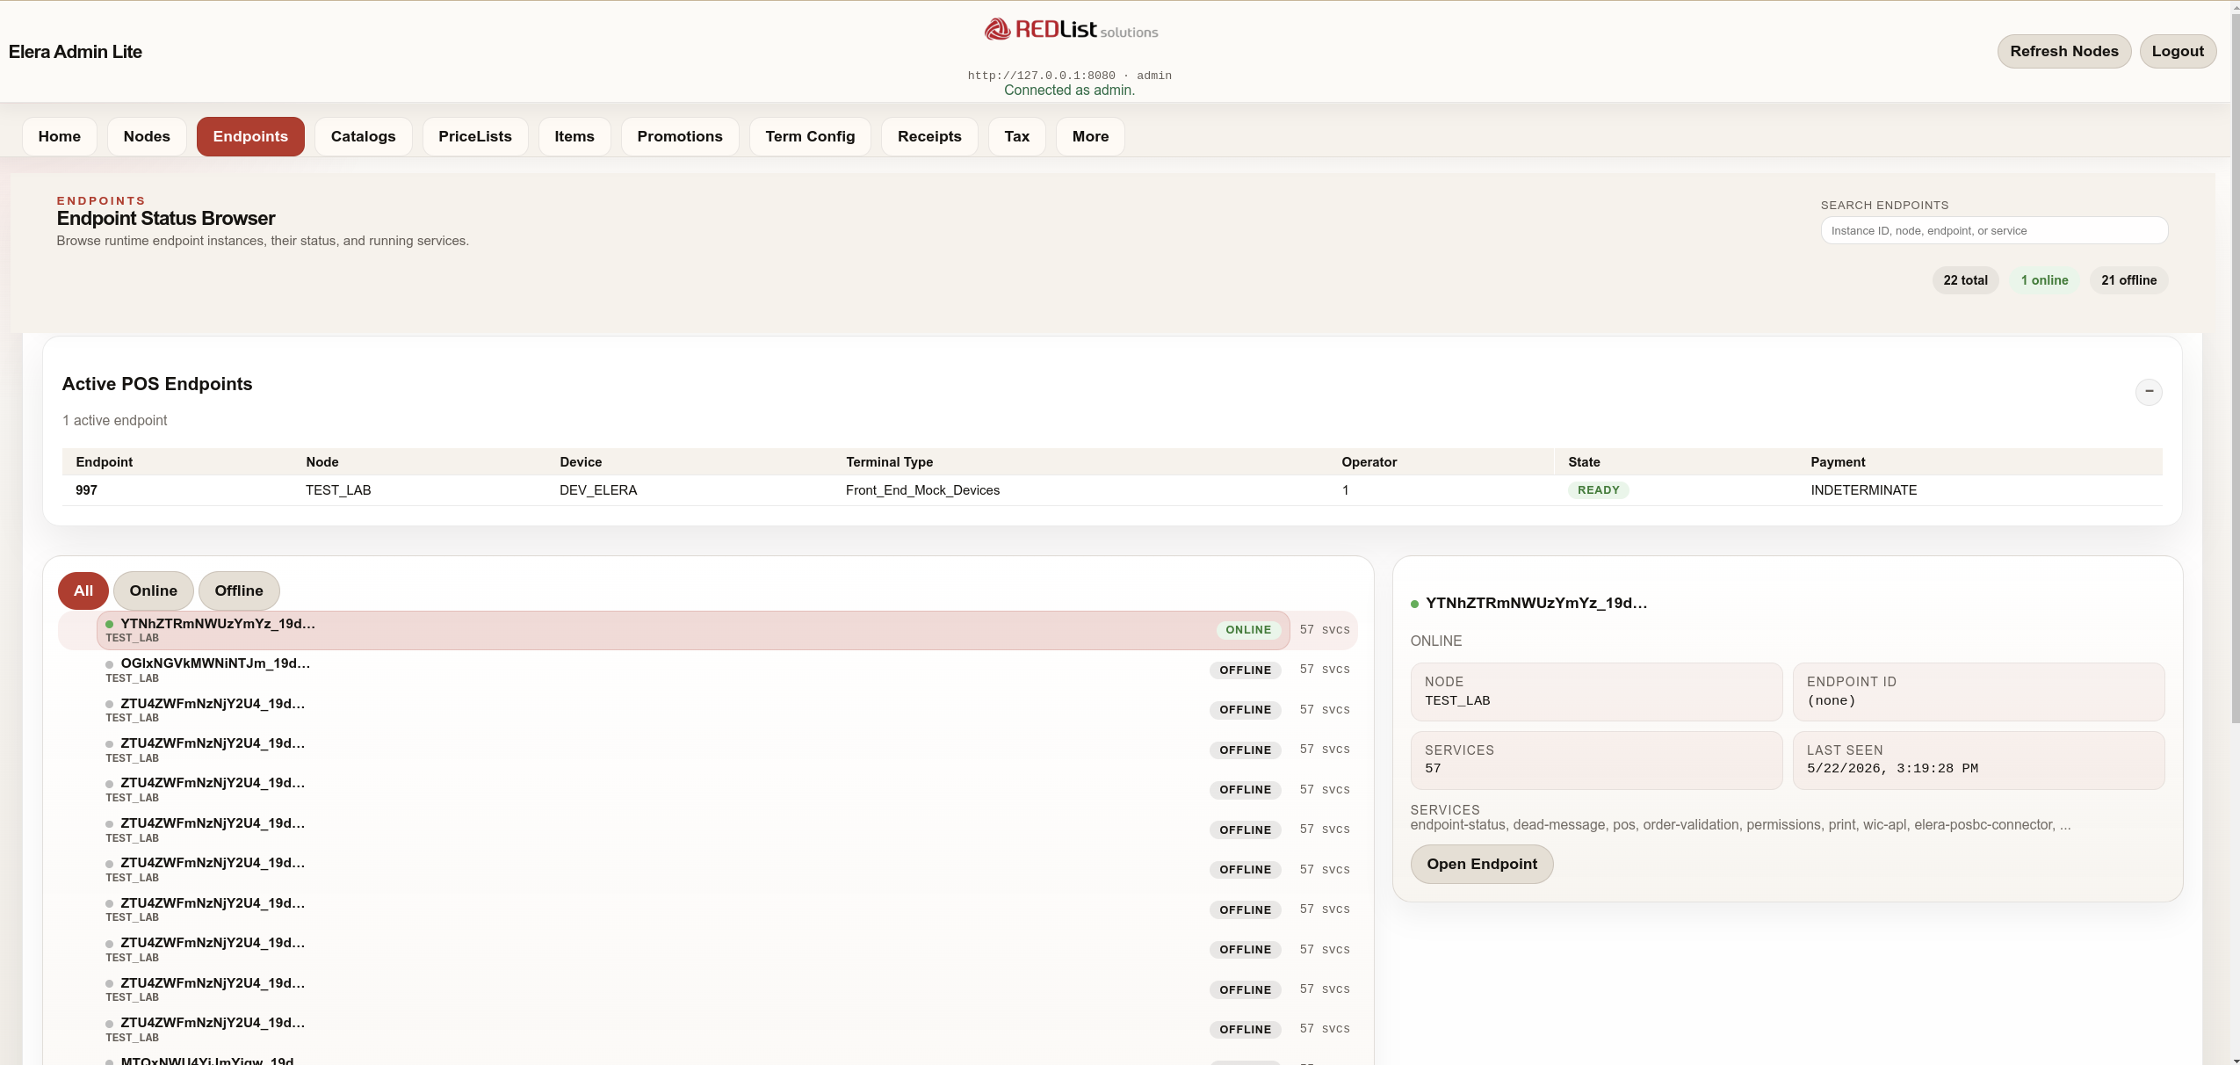Open the Items tab
This screenshot has height=1065, width=2240.
tap(574, 136)
